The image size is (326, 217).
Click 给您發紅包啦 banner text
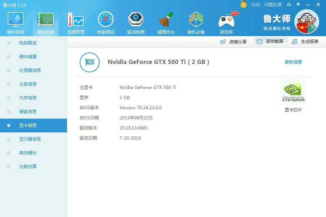click(277, 29)
